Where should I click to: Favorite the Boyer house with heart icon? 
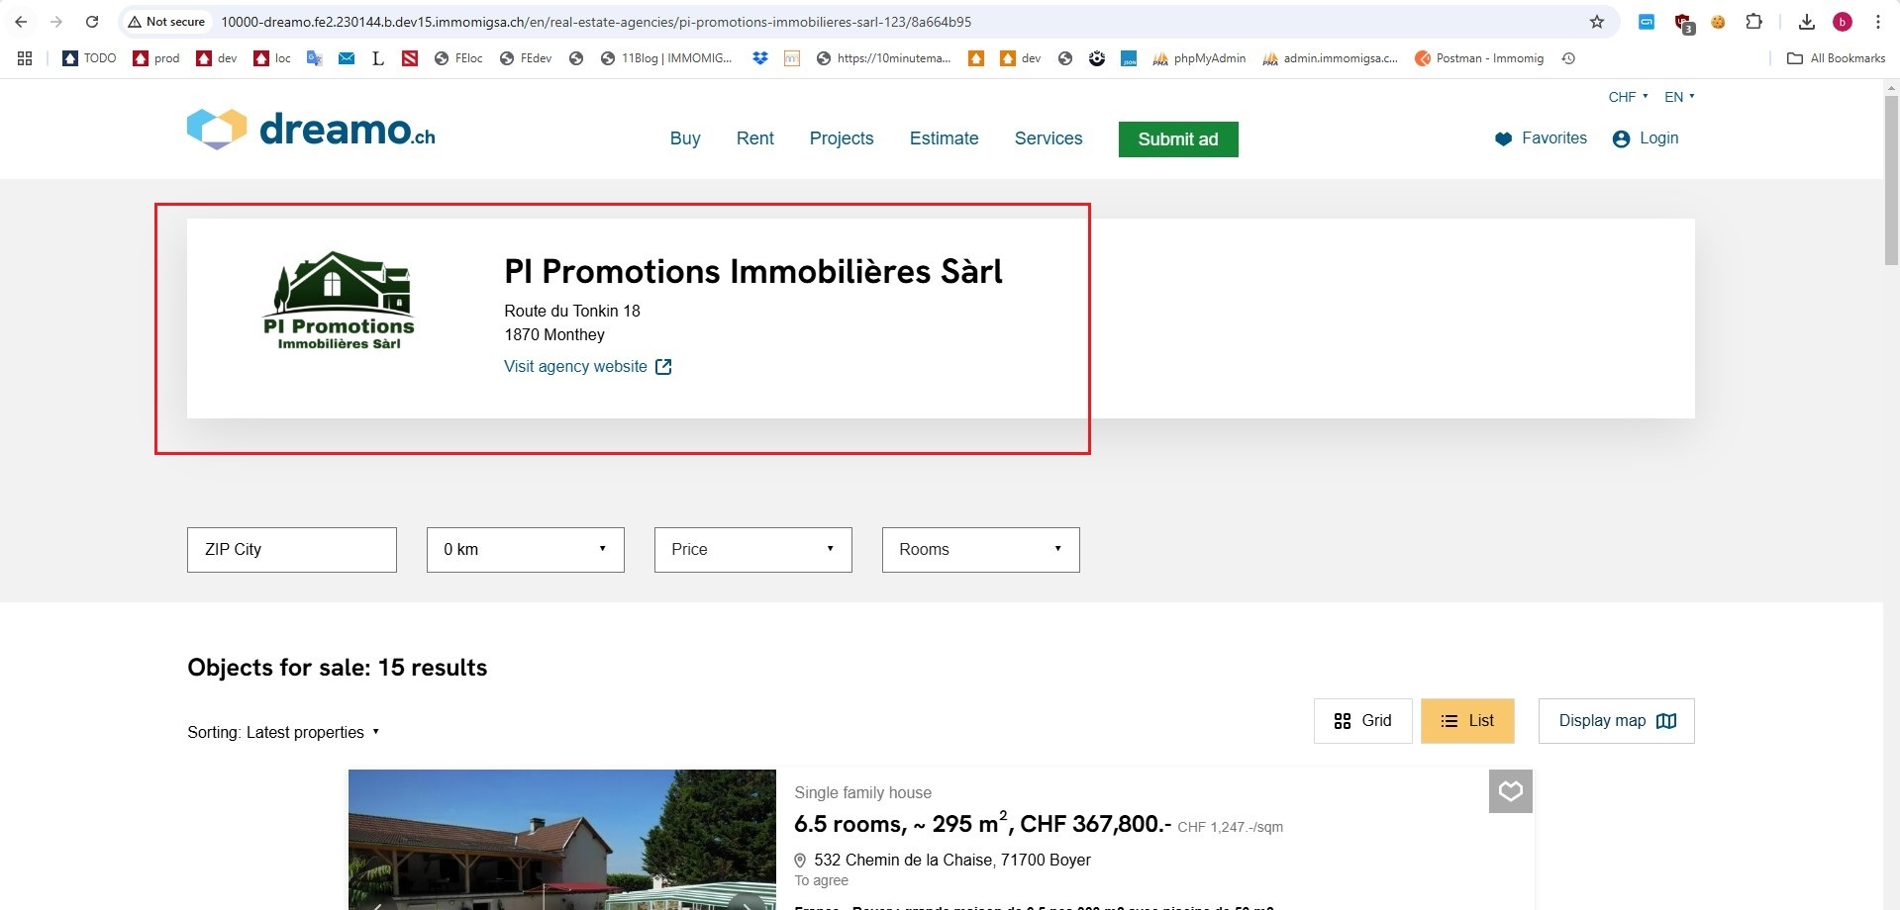1511,791
